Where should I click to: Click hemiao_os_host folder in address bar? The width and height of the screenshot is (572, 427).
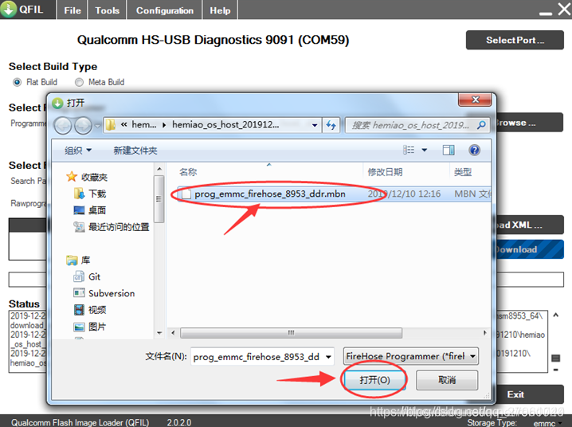(x=225, y=125)
